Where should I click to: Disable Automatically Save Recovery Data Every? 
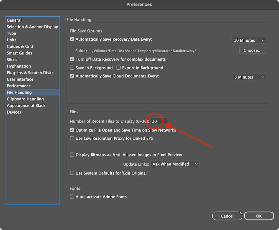(72, 39)
